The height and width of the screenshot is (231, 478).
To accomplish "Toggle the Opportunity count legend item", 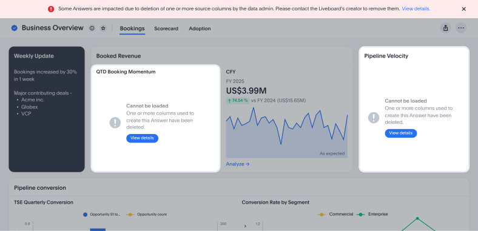I will click(146, 215).
